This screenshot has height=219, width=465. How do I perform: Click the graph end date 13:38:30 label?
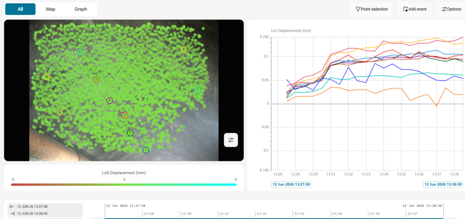(443, 184)
